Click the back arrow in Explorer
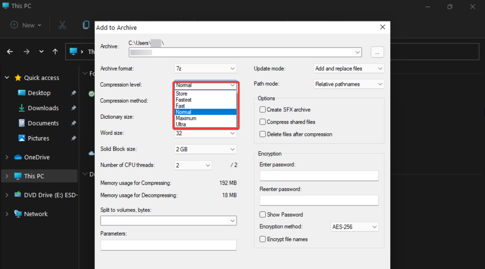485x269 pixels. tap(10, 52)
